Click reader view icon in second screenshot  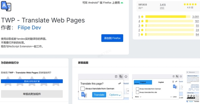(174, 76)
